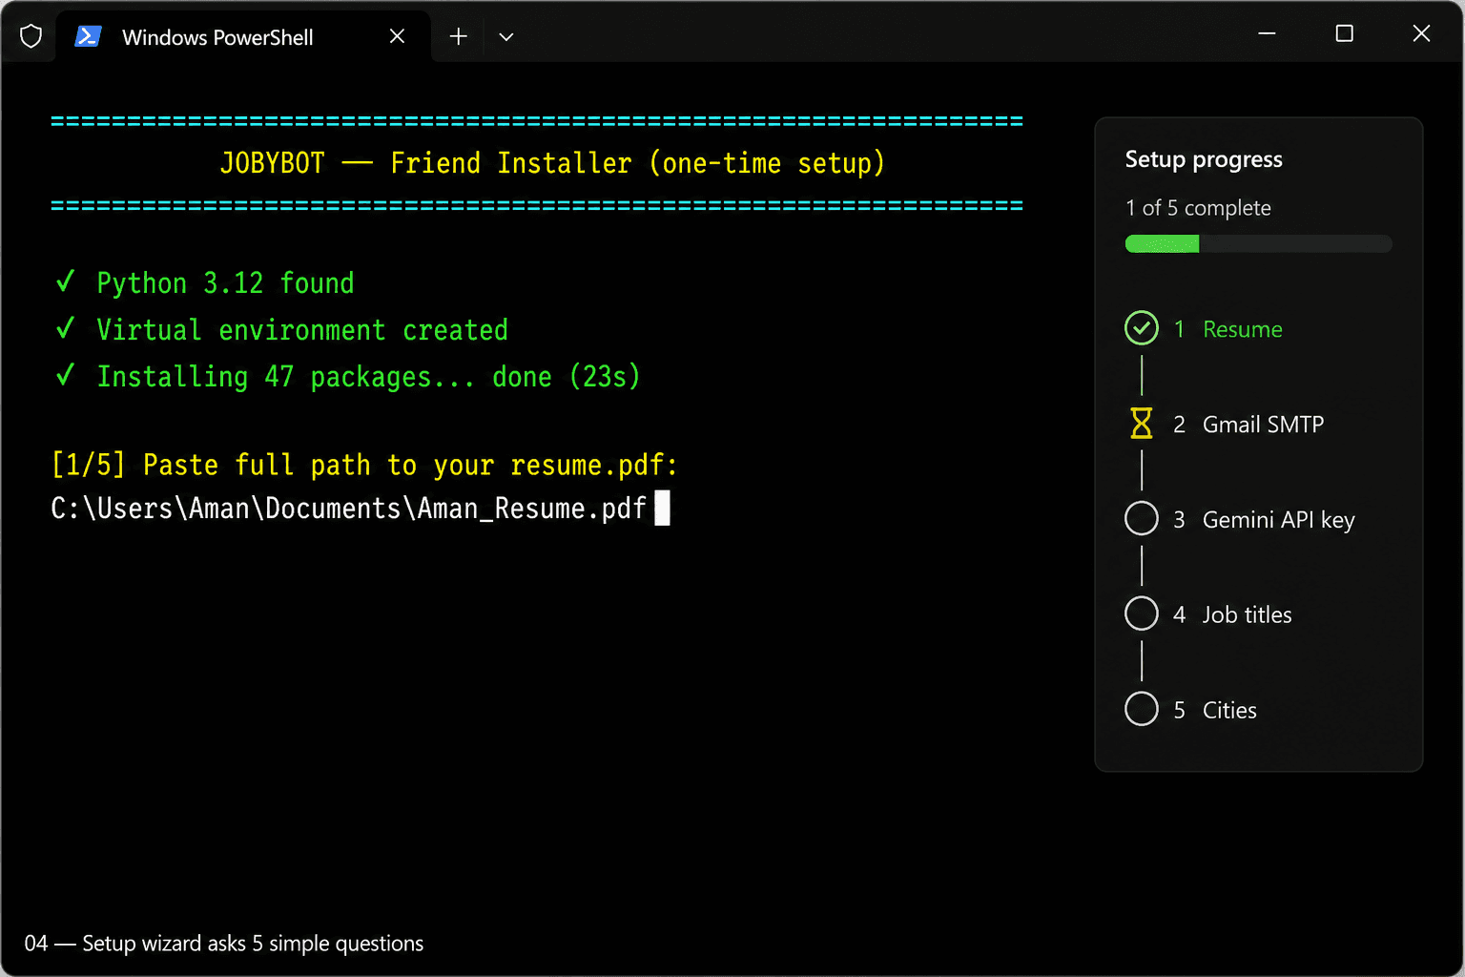Click the checkmark beside Installing 47 packages
1465x977 pixels.
65,375
